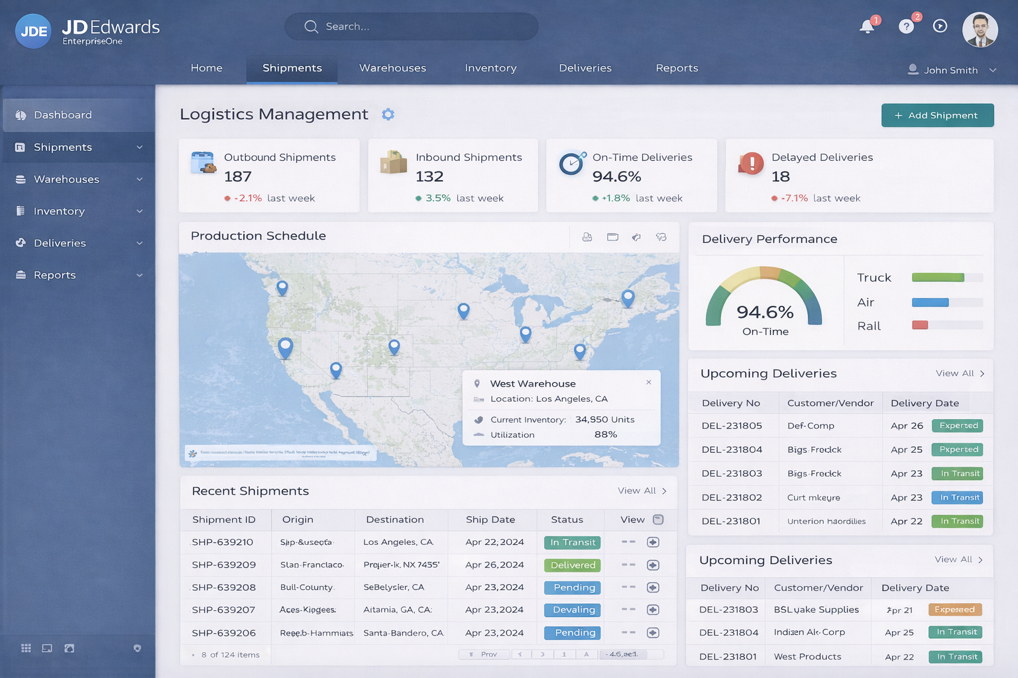
Task: Click the settings gear beside Logistics Management
Action: (388, 115)
